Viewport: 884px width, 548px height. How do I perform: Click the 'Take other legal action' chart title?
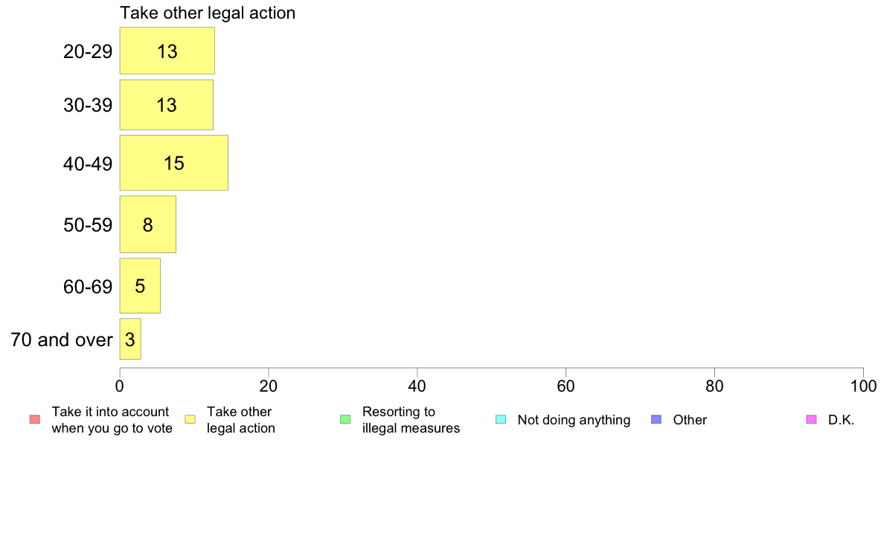208,13
